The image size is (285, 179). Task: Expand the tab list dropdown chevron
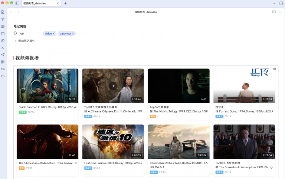click(274, 3)
